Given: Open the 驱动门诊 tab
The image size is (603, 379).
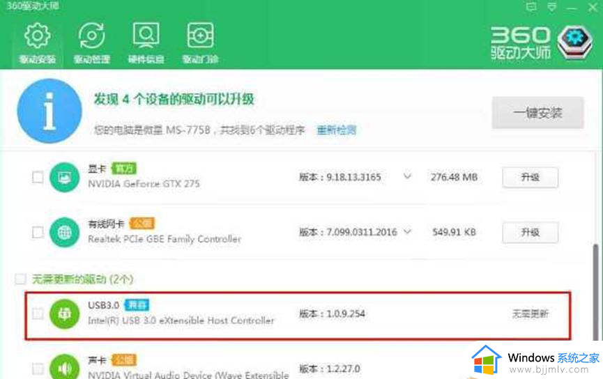Looking at the screenshot, I should [x=200, y=42].
